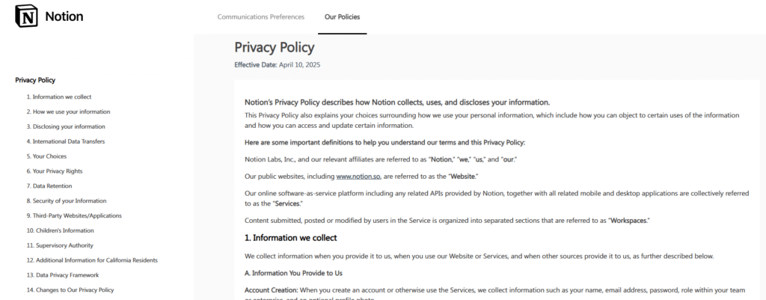Viewport: 766px width, 300px height.
Task: Jump to Your Choices section
Action: pos(46,156)
